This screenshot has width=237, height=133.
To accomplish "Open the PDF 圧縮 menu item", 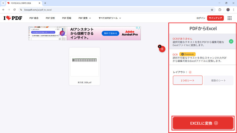I will (67, 18).
